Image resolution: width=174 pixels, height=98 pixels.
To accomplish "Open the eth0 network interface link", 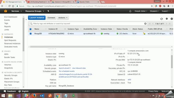I will tap(129, 80).
